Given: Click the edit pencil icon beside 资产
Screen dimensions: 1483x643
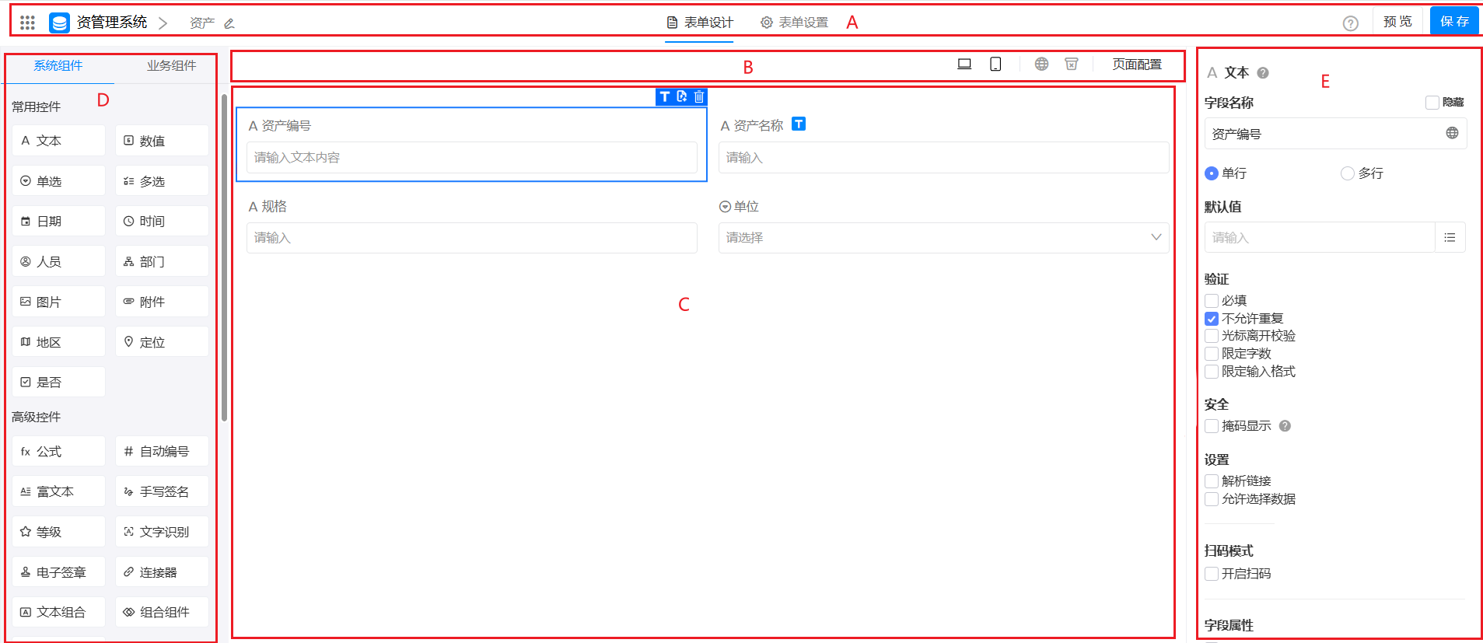Looking at the screenshot, I should (229, 23).
